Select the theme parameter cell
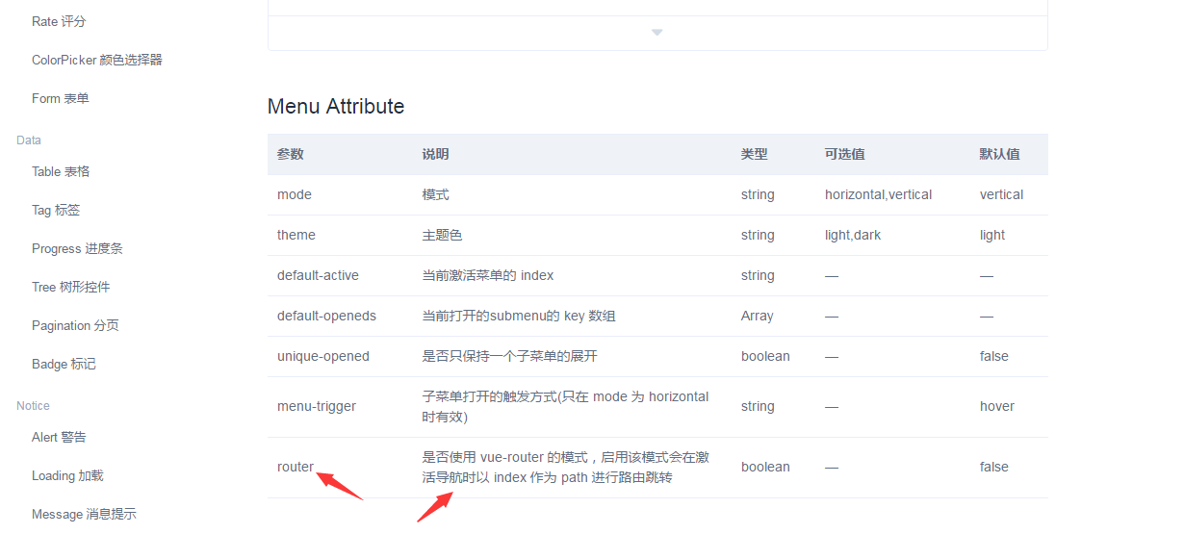This screenshot has width=1184, height=534. coord(296,235)
